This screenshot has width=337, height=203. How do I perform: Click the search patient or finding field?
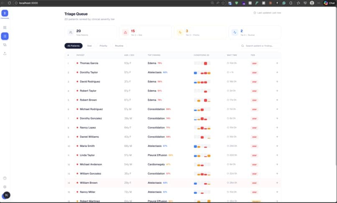[x=260, y=46]
